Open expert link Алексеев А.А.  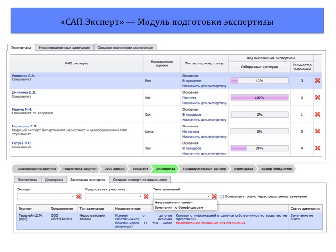23,76
